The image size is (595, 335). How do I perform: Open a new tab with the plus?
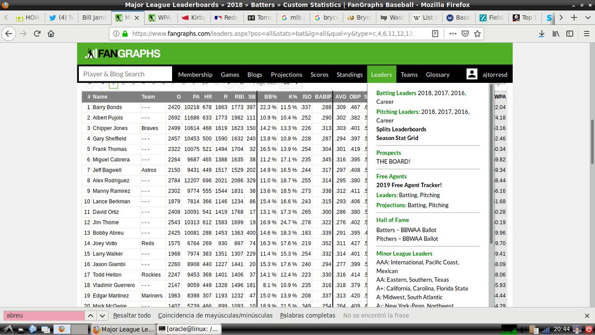click(x=574, y=17)
